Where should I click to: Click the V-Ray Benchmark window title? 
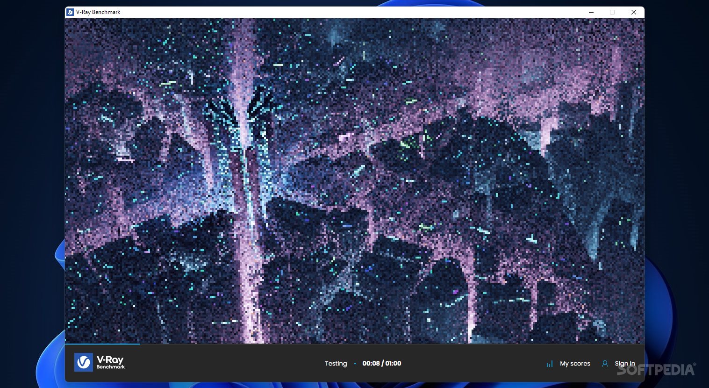[98, 12]
